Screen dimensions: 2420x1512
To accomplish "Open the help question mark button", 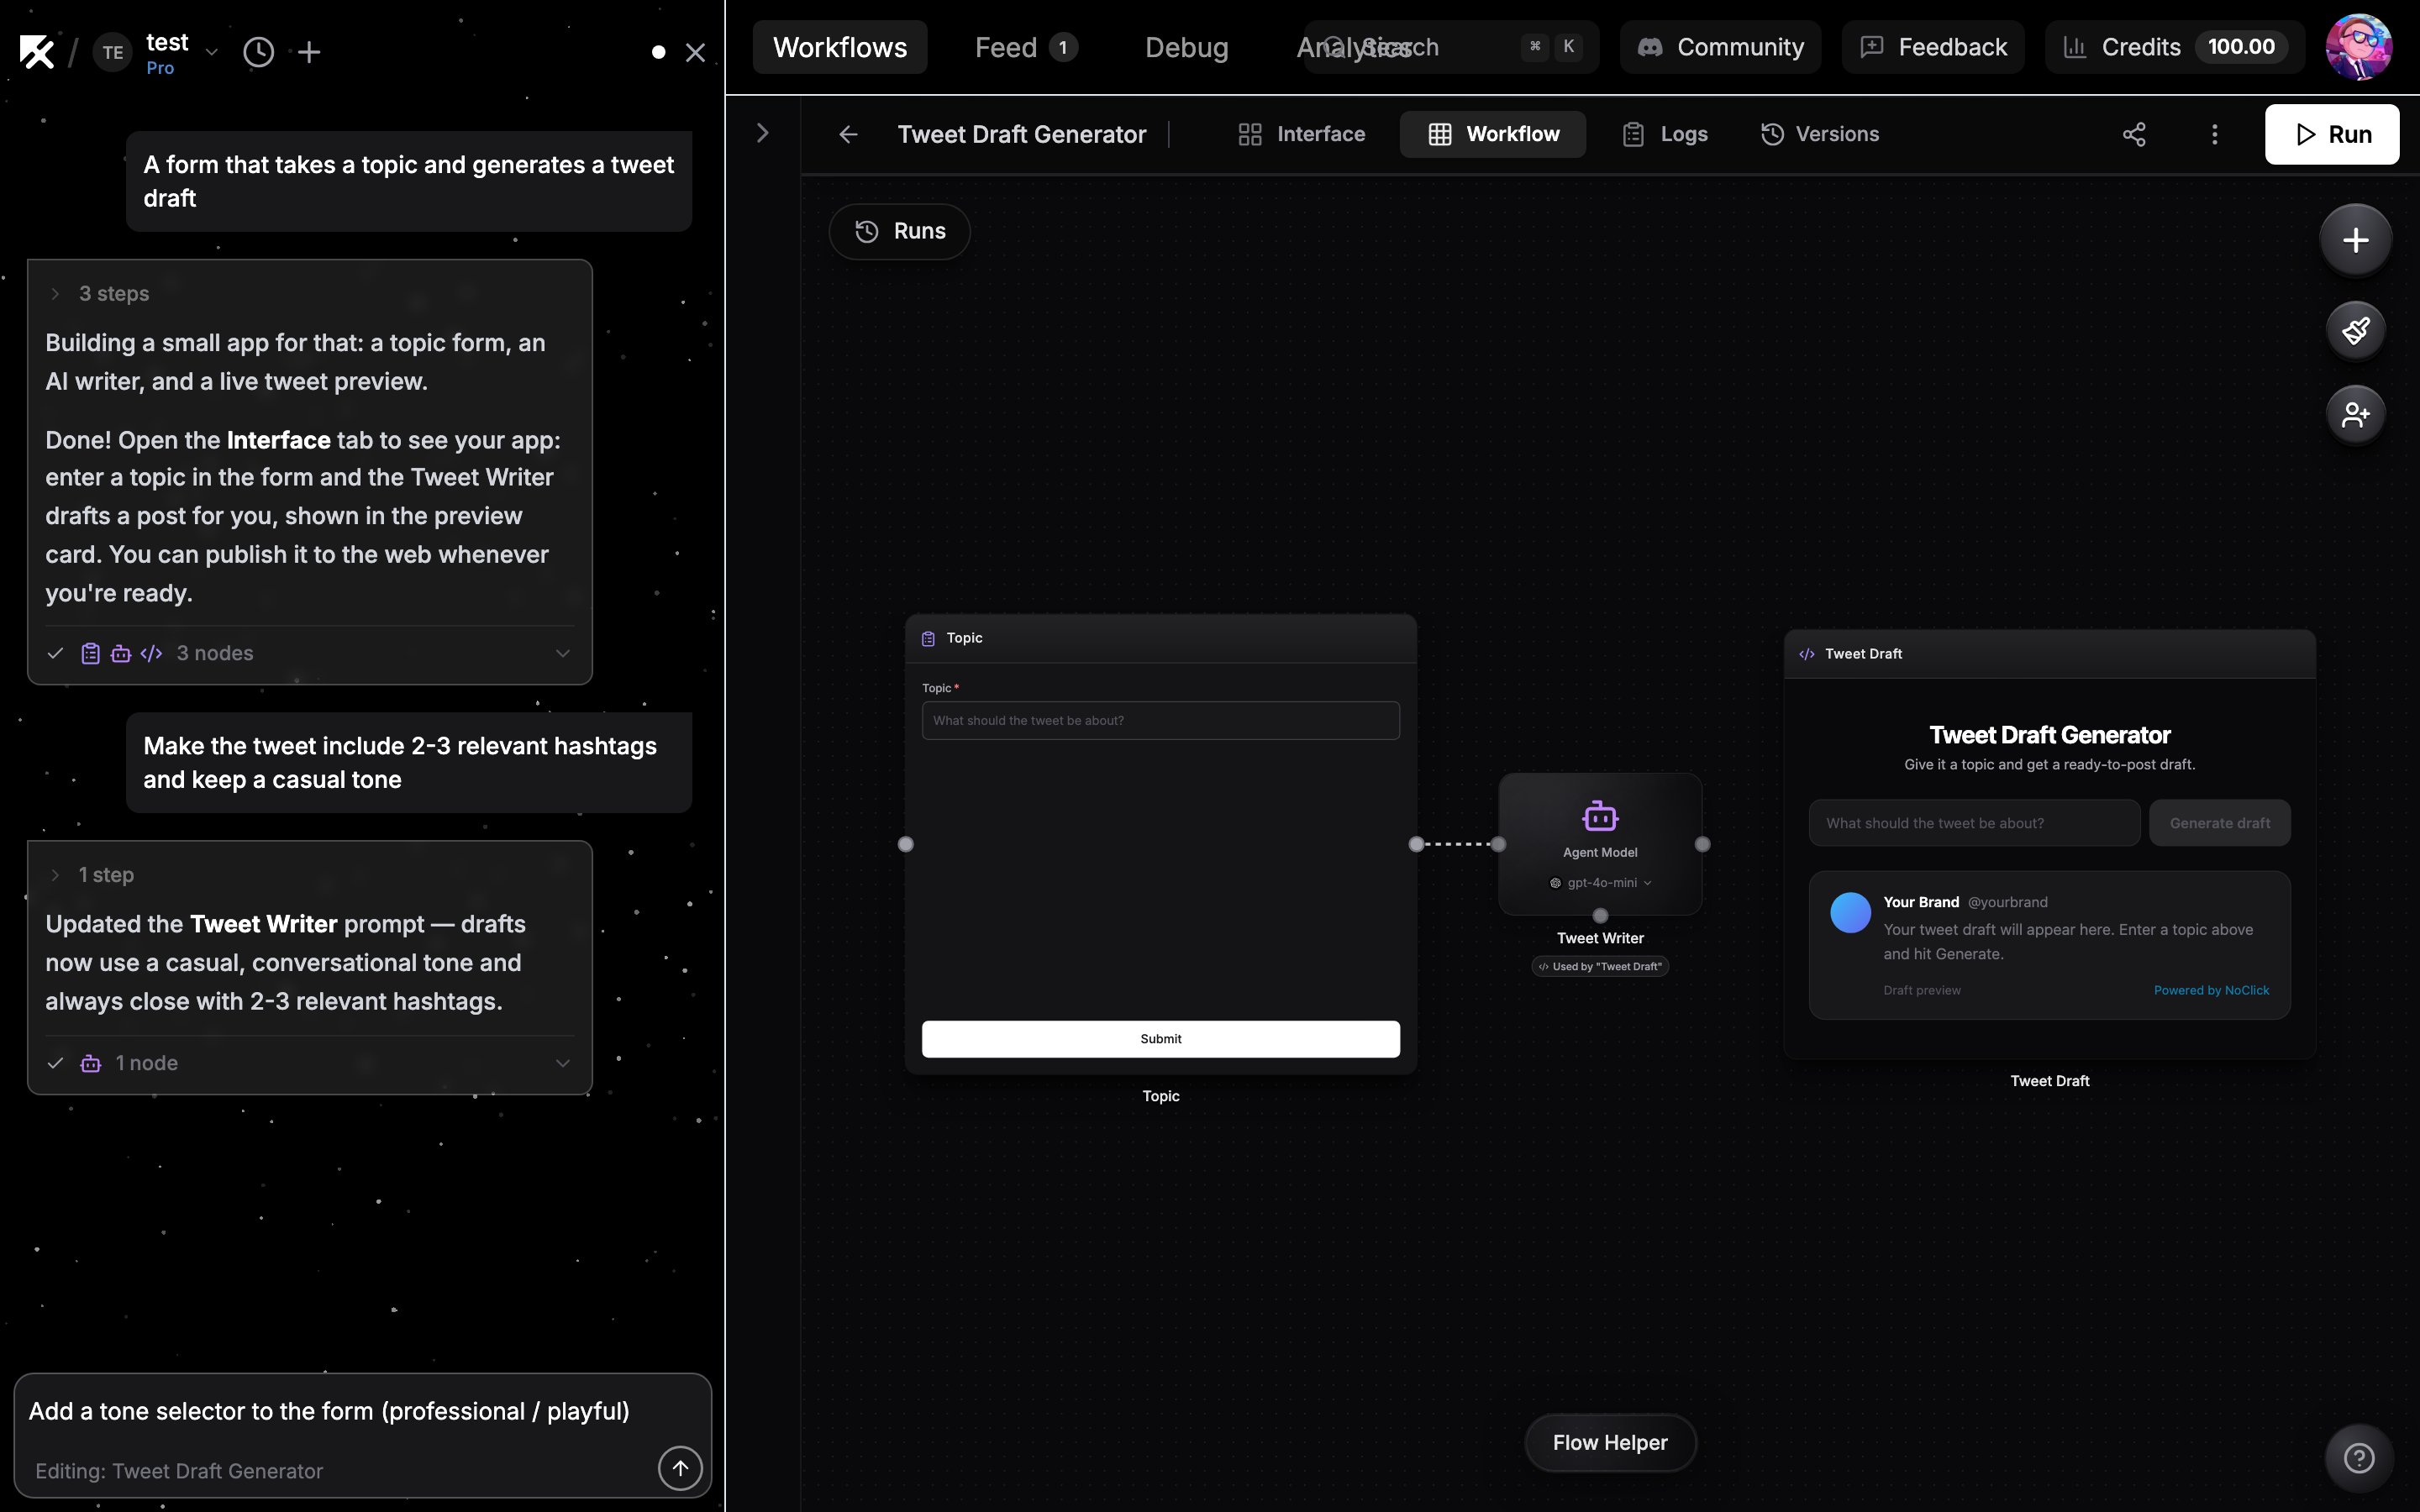I will [x=2358, y=1459].
